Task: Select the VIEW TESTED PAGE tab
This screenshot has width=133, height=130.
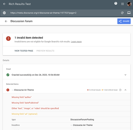Action: tap(24, 51)
